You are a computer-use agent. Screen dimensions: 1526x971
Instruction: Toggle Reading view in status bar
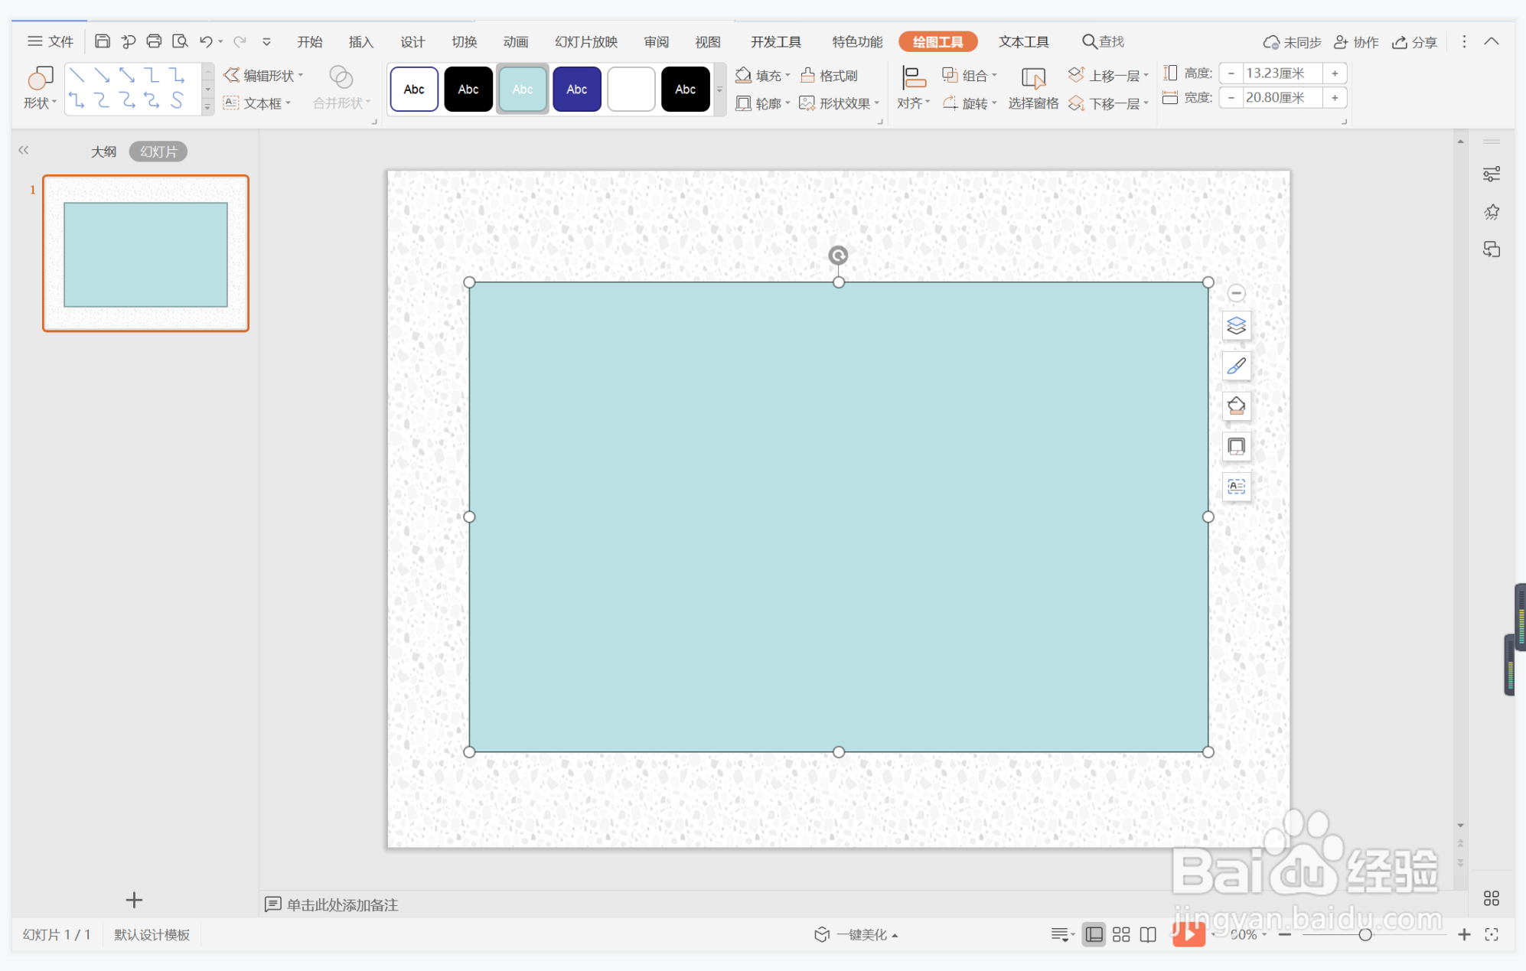(x=1148, y=934)
